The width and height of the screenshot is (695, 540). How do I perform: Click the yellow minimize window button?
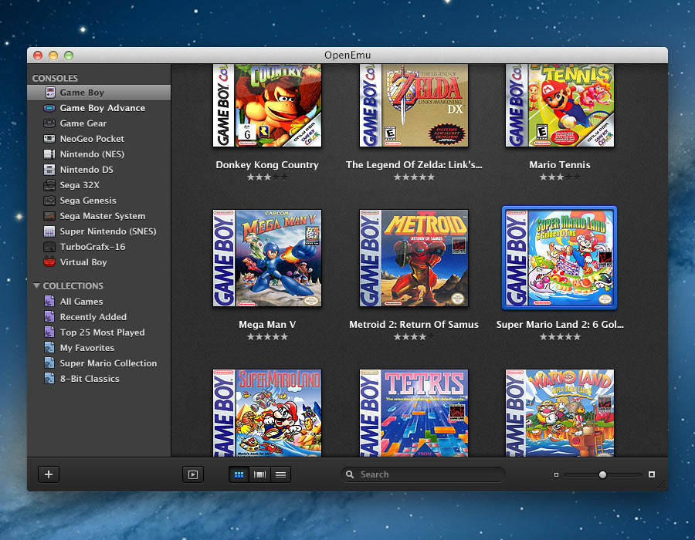point(53,56)
